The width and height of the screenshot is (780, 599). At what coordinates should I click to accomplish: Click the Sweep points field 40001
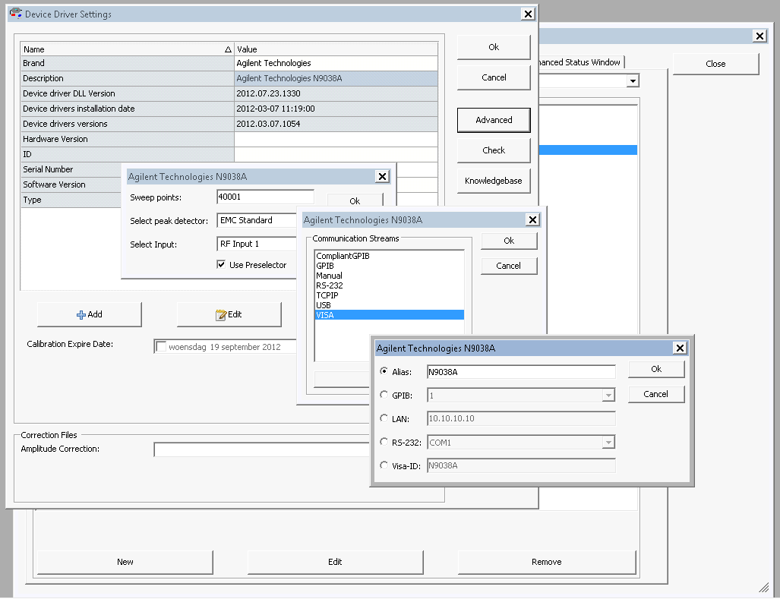pyautogui.click(x=266, y=197)
